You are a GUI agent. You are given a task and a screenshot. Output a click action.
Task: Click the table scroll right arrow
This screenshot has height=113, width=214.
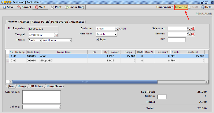tap(207, 82)
